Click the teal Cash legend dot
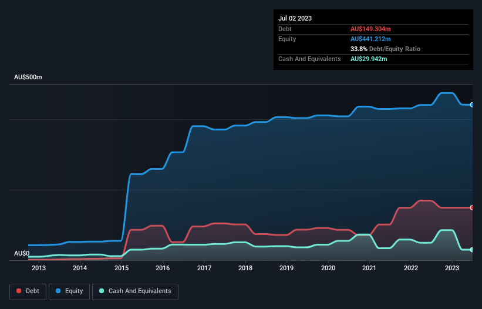Screen dimensions: 482x309 click(102, 291)
